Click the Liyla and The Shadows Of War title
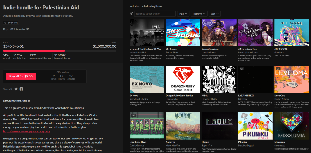The image size is (311, 153). tap(145, 49)
